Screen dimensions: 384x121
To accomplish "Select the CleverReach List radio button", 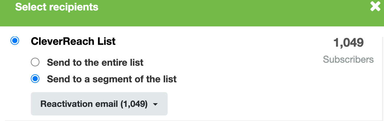I will pos(15,41).
